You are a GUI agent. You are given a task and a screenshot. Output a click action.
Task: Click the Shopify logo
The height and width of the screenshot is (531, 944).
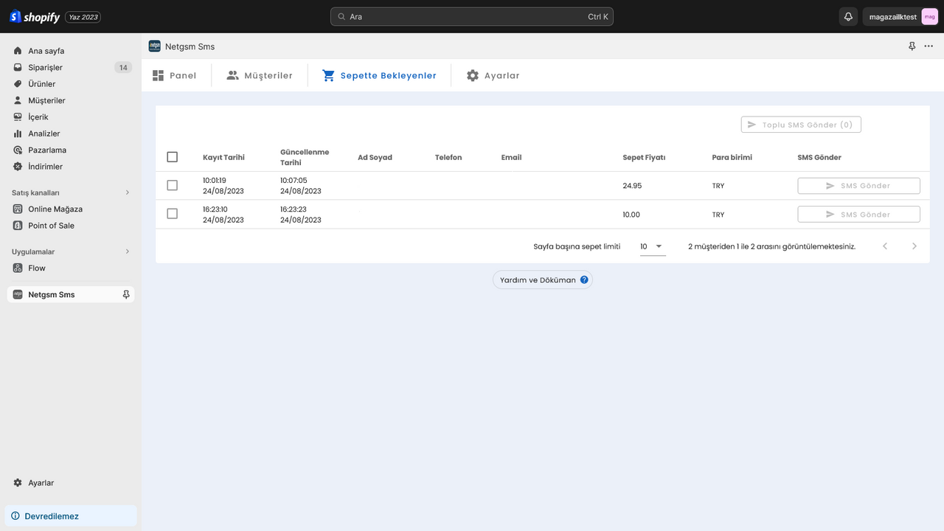click(x=35, y=16)
